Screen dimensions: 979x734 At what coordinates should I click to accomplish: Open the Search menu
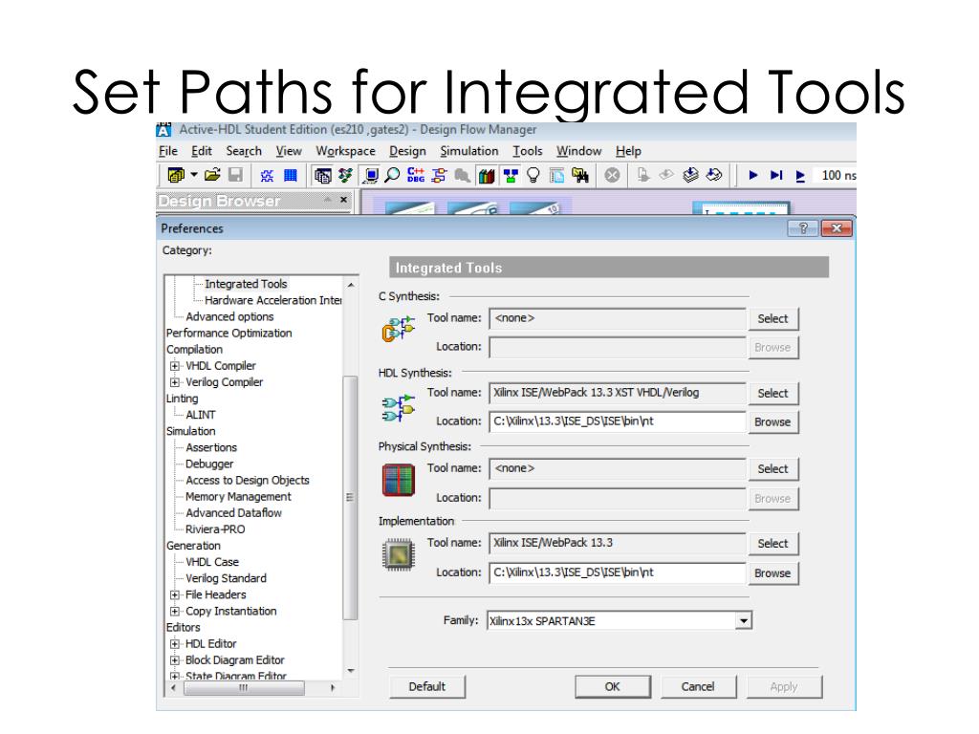[x=244, y=151]
